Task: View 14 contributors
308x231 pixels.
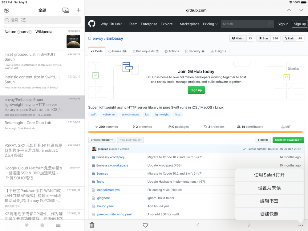Action: tap(250, 127)
